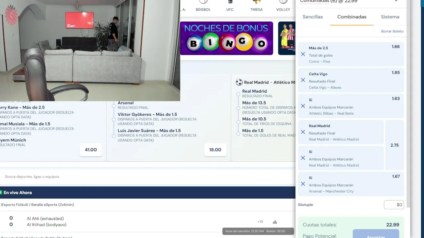Click the Cuotas totales 22.99 value
Viewport: 424px width, 238px height.
pyautogui.click(x=393, y=225)
